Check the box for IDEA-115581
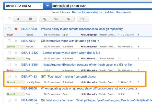The width and height of the screenshot is (152, 104). 9,64
